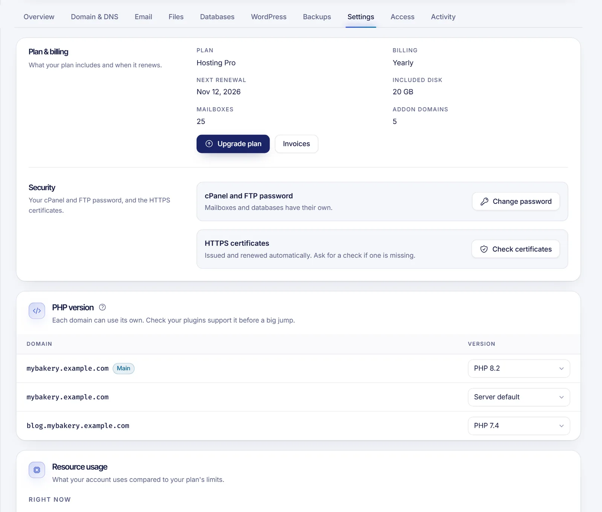Click the PHP version help question-mark icon

point(102,307)
